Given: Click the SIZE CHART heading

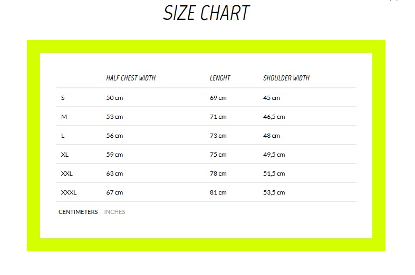Looking at the screenshot, I should click(x=206, y=13).
